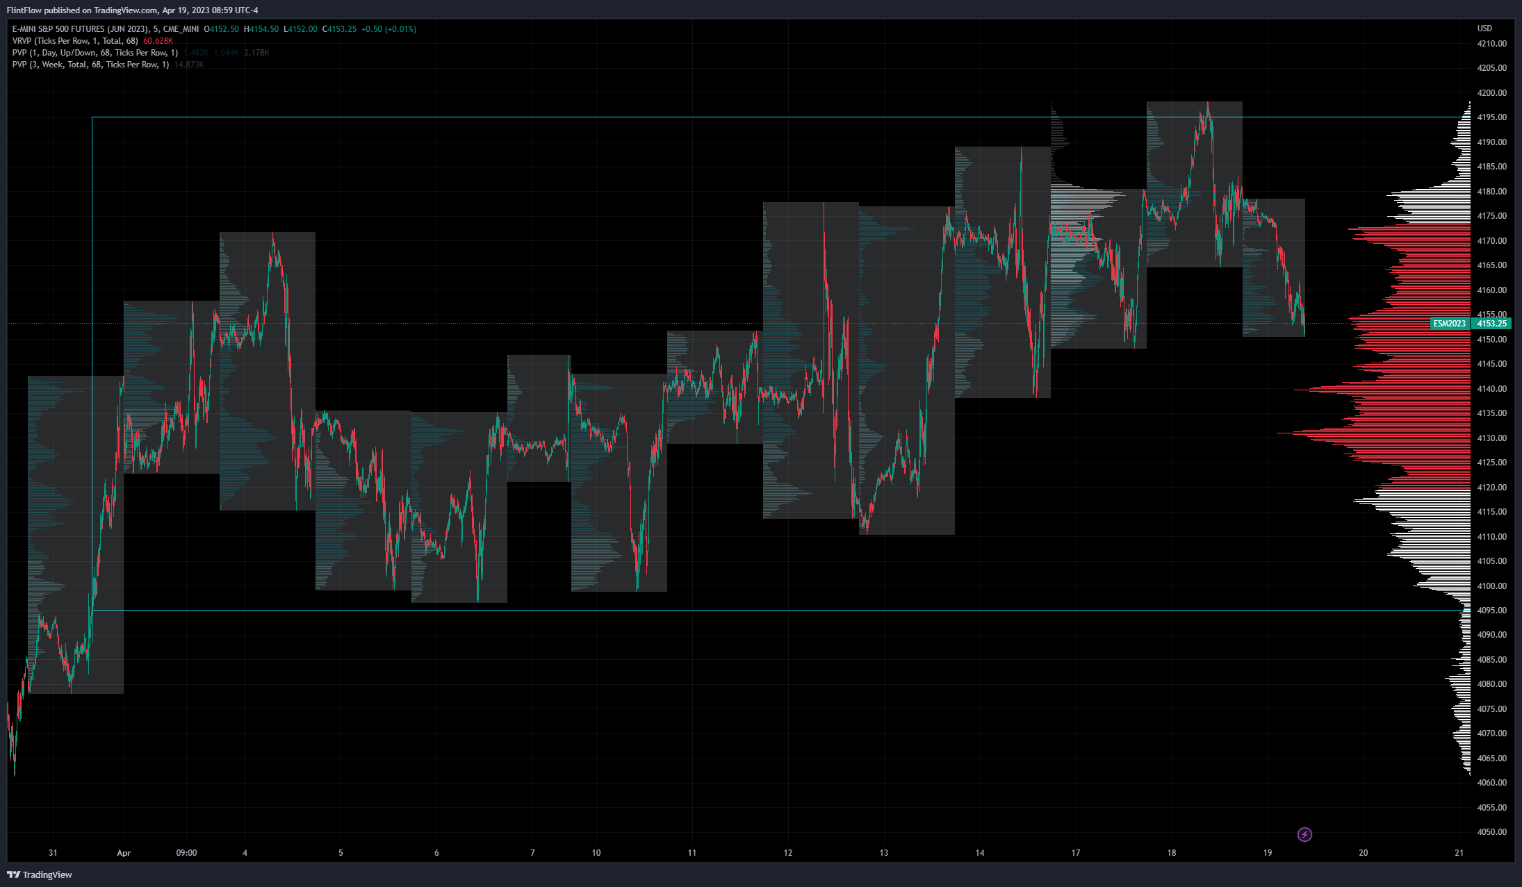Click the closing price C4153.25 value
Screen dimensions: 1522x887
339,29
